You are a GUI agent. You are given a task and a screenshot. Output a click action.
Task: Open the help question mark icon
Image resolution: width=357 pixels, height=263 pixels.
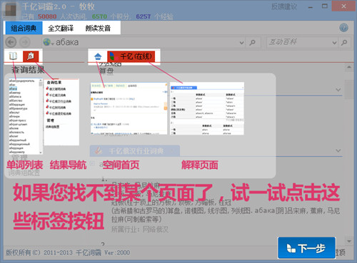point(343,28)
